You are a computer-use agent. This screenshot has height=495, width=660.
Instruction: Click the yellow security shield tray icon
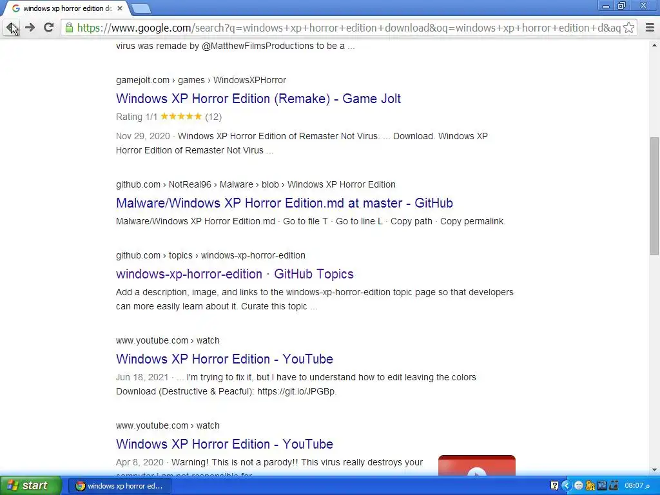(x=590, y=486)
